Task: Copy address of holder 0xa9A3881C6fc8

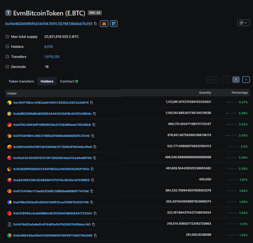Action: tap(93, 180)
